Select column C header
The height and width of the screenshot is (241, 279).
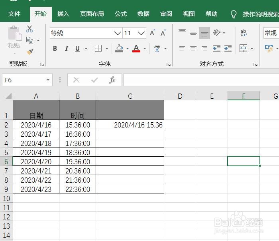130,96
